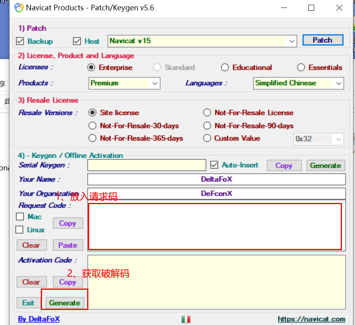Image resolution: width=355 pixels, height=325 pixels.
Task: Toggle the Mac checkbox
Action: click(20, 216)
